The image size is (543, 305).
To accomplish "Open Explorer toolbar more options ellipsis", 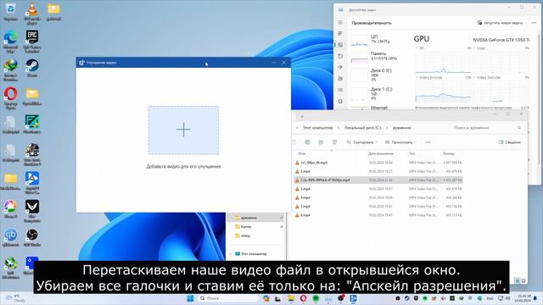I will tap(428, 142).
